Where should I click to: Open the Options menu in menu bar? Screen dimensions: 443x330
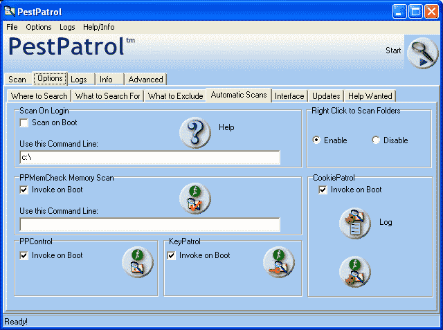(x=39, y=27)
